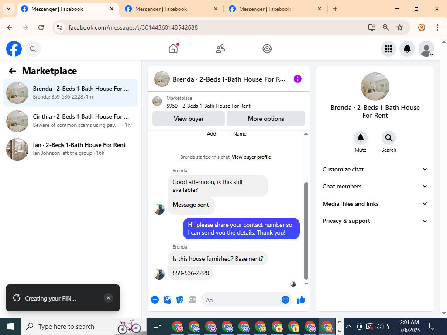Screen dimensions: 447x335
Task: Open the Friends icon in top navigation
Action: pos(220,49)
